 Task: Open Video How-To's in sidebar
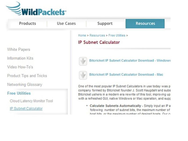click(20, 67)
